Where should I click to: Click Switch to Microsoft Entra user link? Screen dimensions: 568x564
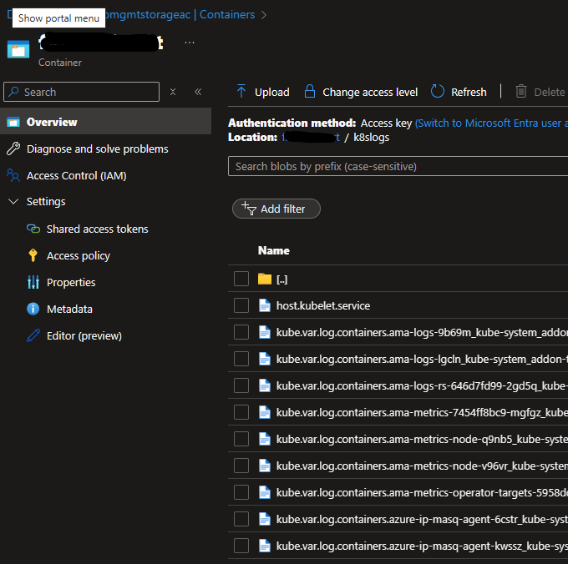pyautogui.click(x=491, y=123)
